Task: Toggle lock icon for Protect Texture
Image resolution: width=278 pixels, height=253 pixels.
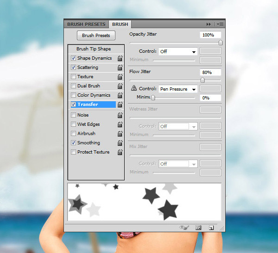Action: tap(120, 152)
